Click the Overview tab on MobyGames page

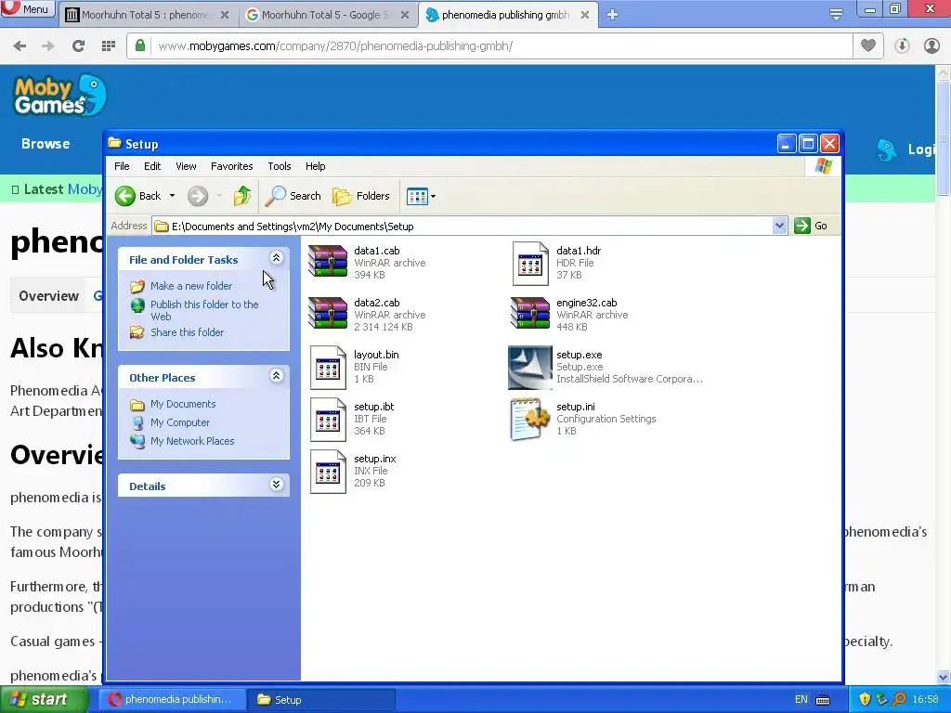48,296
